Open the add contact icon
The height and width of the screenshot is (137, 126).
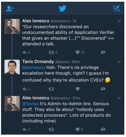tap(10, 9)
